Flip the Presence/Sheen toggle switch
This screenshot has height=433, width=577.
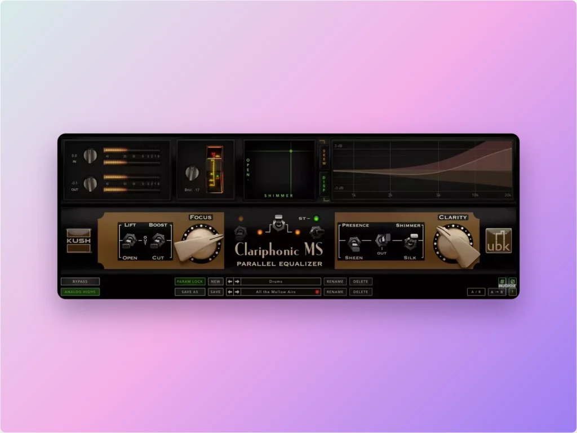[x=354, y=242]
